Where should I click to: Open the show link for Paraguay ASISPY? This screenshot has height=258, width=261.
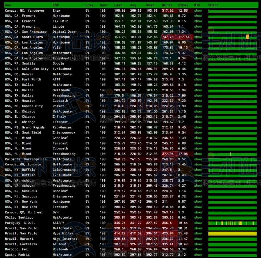tap(198, 223)
